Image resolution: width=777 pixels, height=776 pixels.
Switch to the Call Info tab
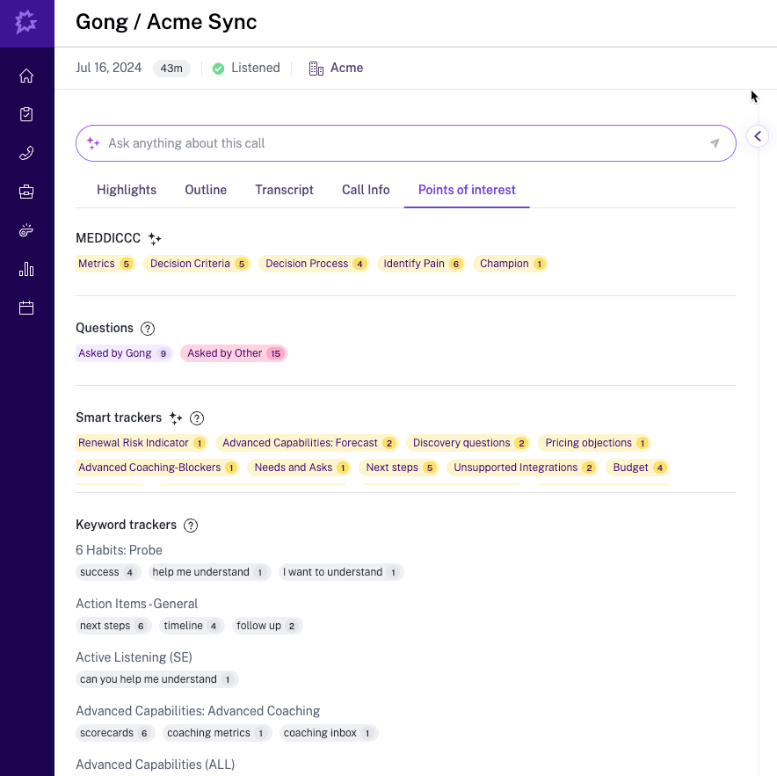coord(365,190)
